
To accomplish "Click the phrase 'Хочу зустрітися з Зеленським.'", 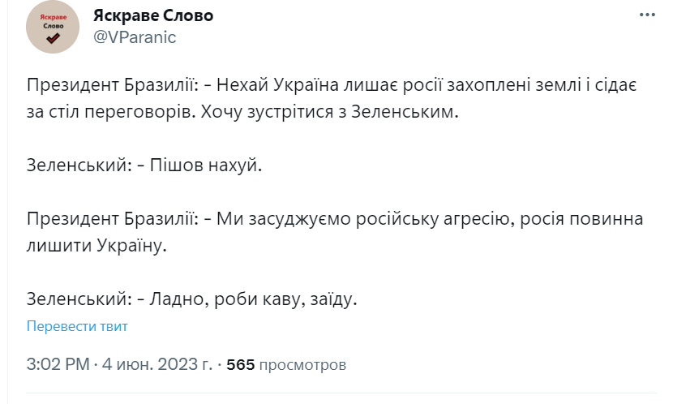I will coord(330,112).
